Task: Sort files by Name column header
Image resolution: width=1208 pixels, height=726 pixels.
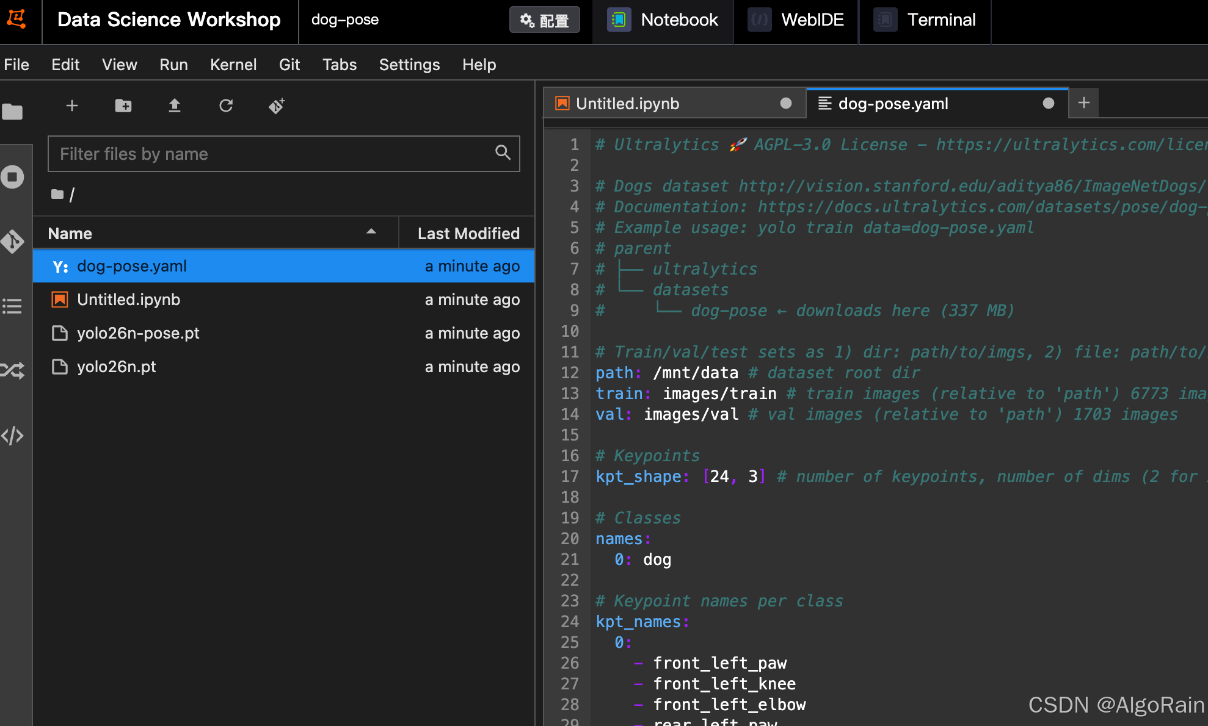Action: coord(216,233)
